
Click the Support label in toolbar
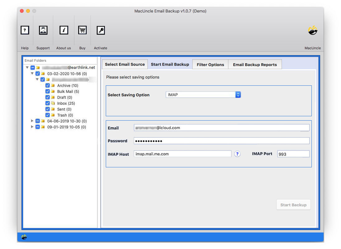(x=43, y=48)
